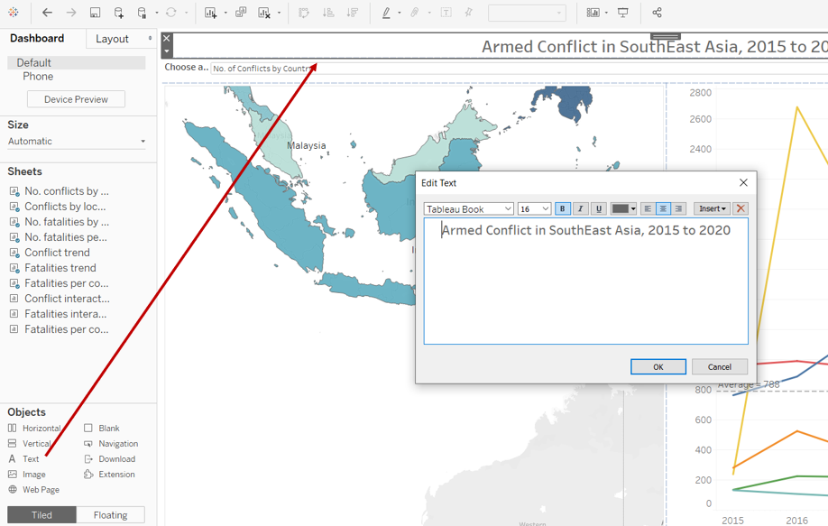Viewport: 828px width, 526px height.
Task: Expand the Insert dropdown menu
Action: coord(712,208)
